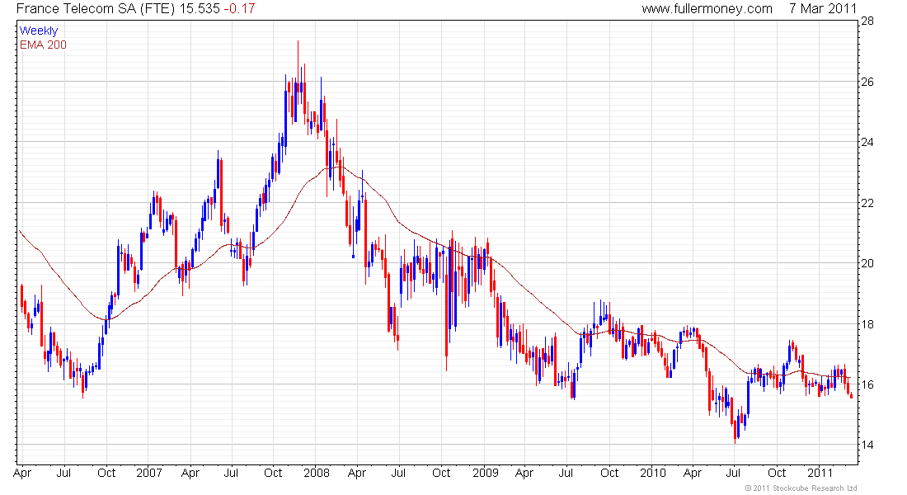
Task: Click the 22 price axis label
Action: [x=868, y=203]
